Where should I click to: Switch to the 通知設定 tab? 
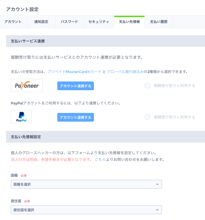[41, 22]
